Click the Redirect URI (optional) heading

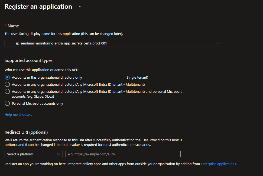coord(26,132)
